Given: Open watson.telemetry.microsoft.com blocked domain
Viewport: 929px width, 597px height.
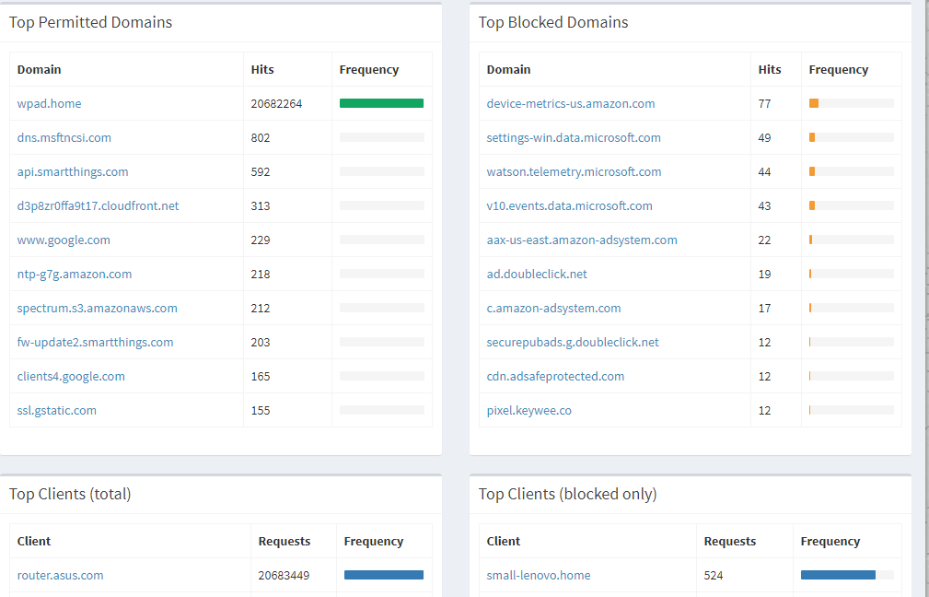Looking at the screenshot, I should coord(574,171).
